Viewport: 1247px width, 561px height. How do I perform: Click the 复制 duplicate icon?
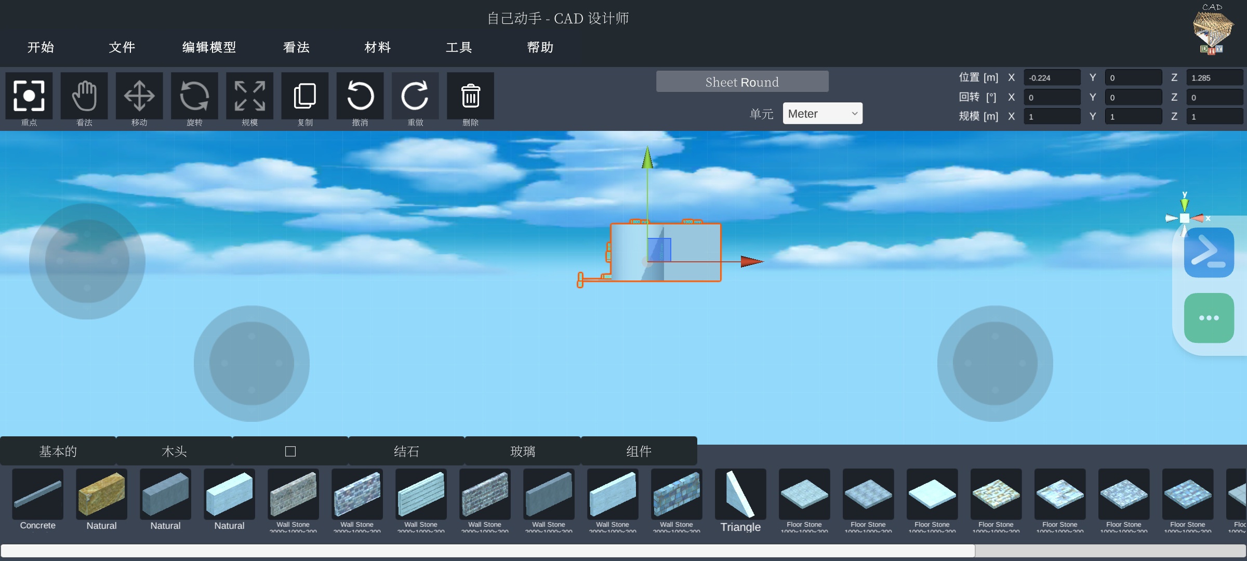305,96
